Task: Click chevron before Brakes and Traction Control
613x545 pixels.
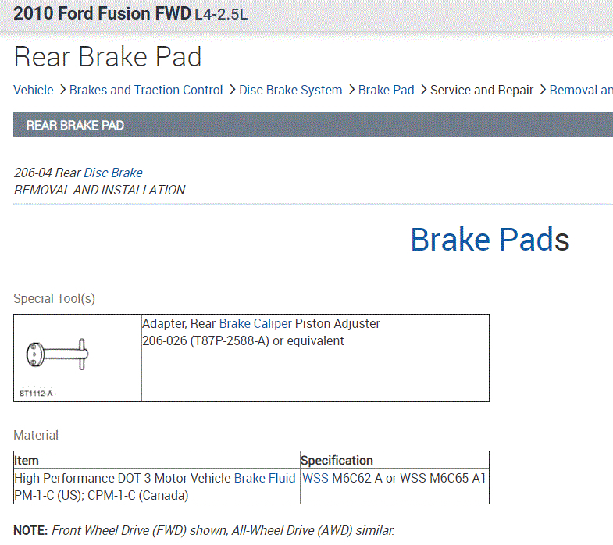Action: click(x=62, y=90)
